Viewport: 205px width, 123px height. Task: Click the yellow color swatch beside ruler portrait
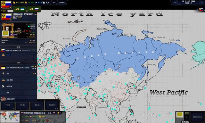point(5,33)
